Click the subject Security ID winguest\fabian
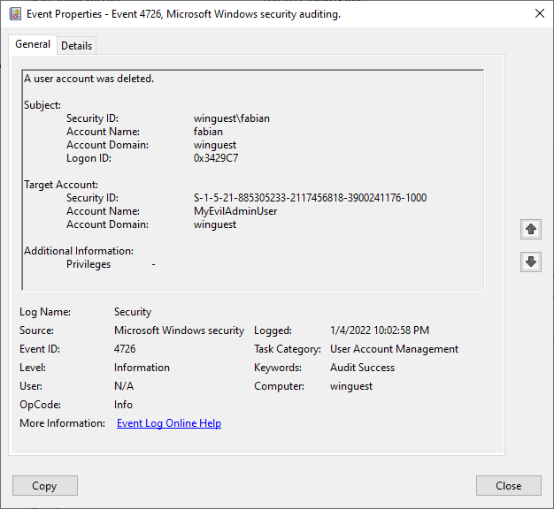 232,118
